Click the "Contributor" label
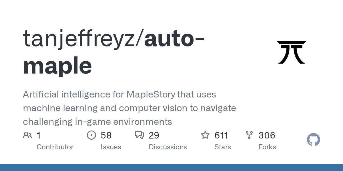This screenshot has width=343, height=171. pos(55,147)
